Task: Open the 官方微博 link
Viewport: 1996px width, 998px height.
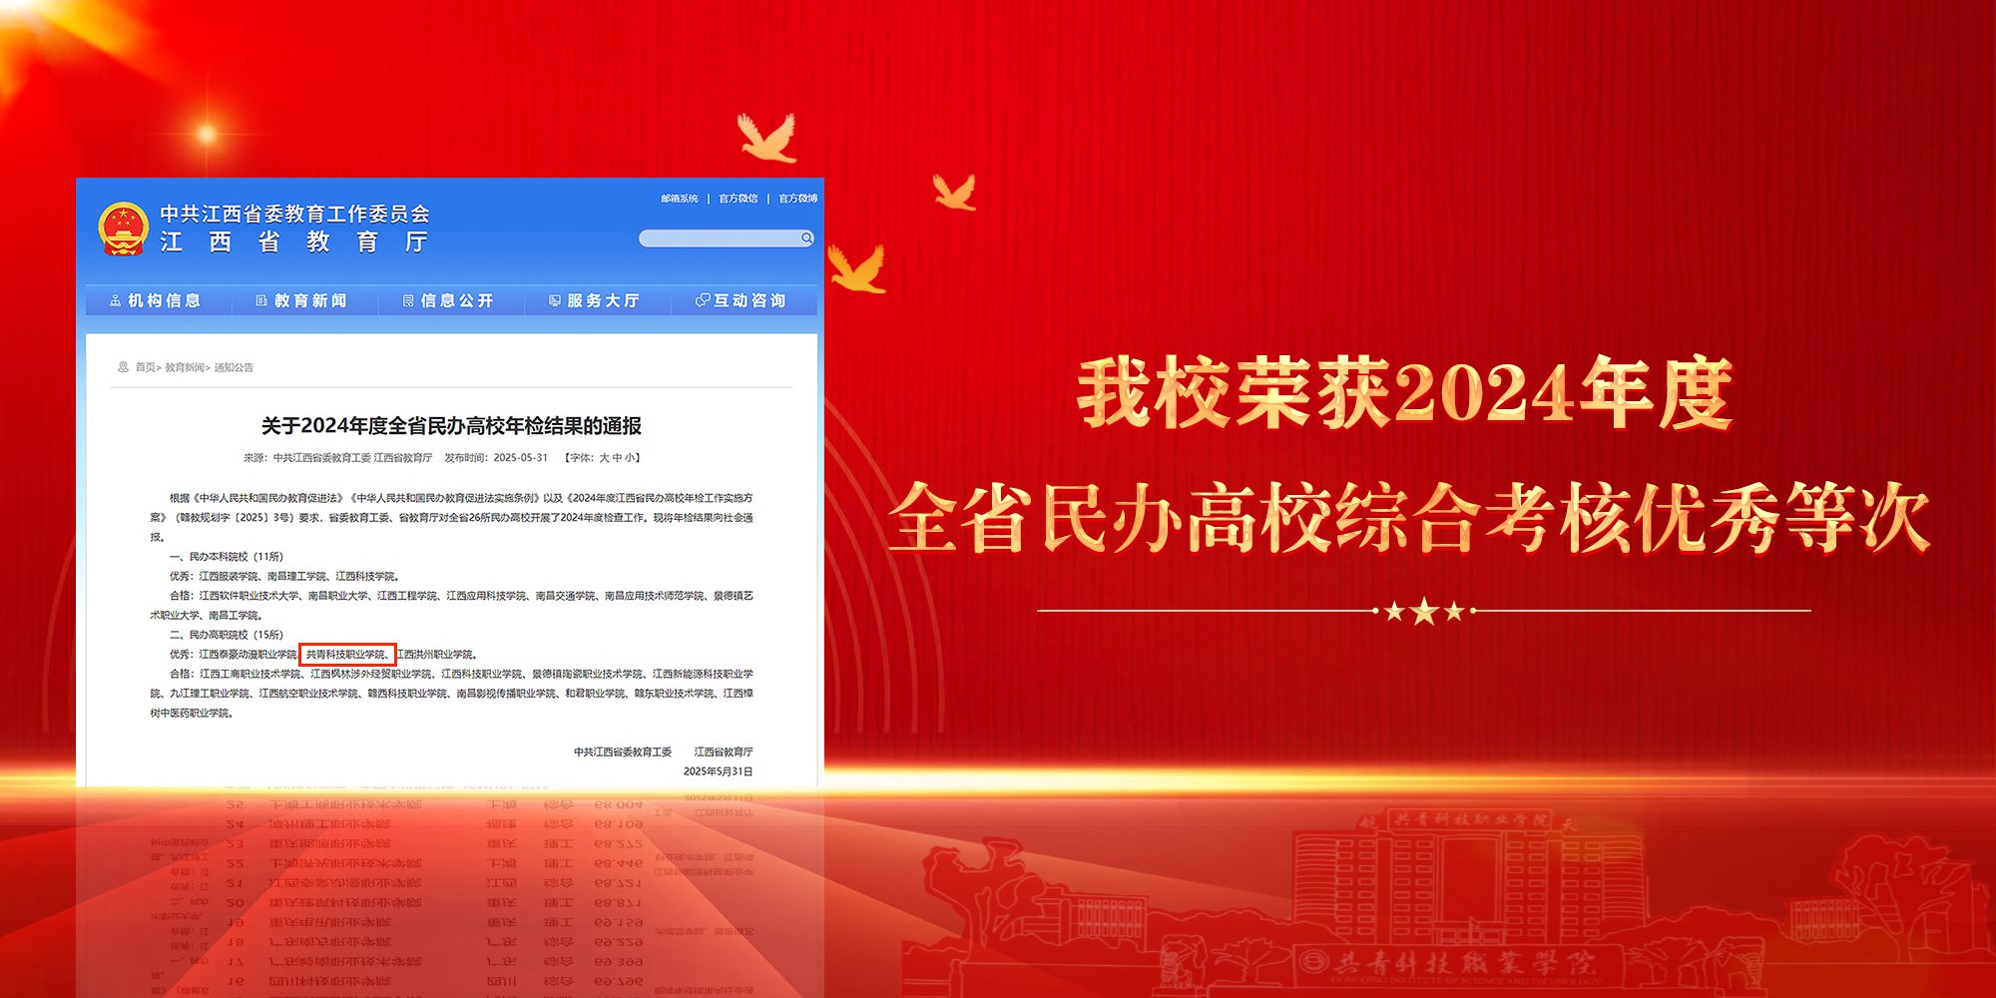Action: point(797,199)
